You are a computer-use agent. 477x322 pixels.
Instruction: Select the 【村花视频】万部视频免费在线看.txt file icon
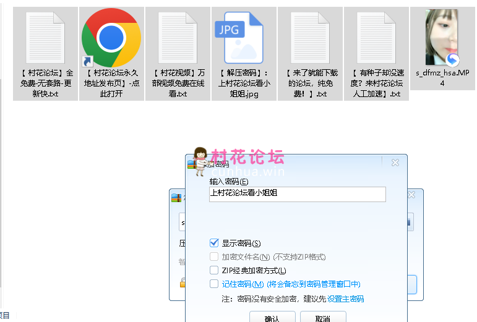tap(178, 37)
